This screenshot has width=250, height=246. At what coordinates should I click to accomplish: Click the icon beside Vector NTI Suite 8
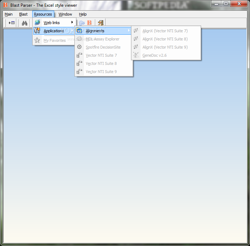pyautogui.click(x=79, y=63)
